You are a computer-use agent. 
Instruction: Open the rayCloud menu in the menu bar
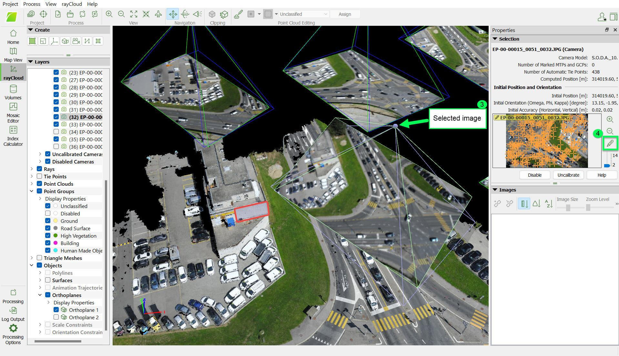coord(71,4)
